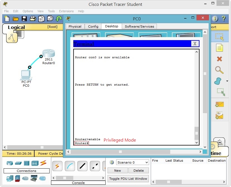Click the [Root] label in Logical bar
Screen dimensions: 231x187
click(52, 27)
